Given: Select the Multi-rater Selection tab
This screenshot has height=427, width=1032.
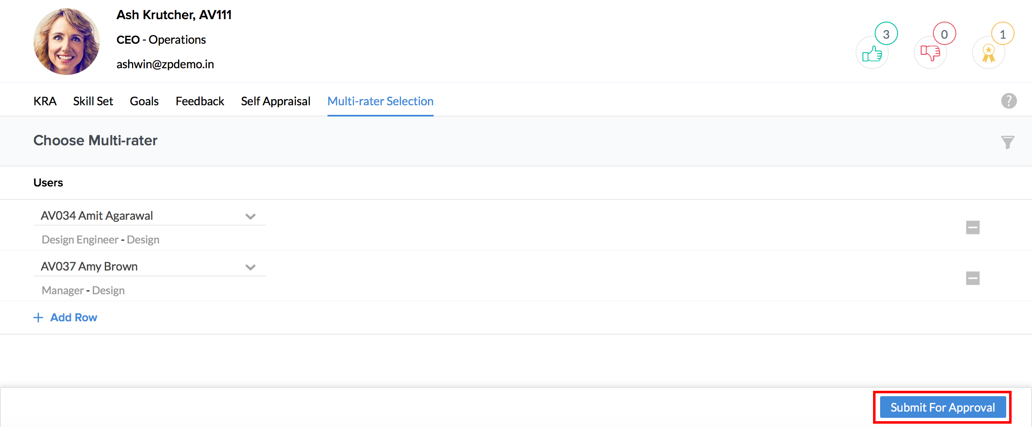Looking at the screenshot, I should (x=380, y=101).
